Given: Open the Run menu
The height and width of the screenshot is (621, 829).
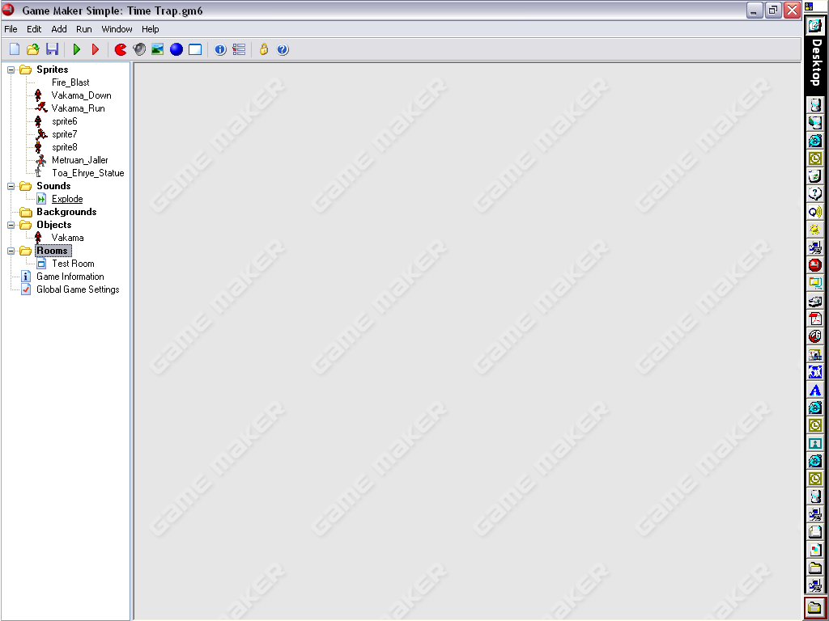Looking at the screenshot, I should click(x=84, y=29).
